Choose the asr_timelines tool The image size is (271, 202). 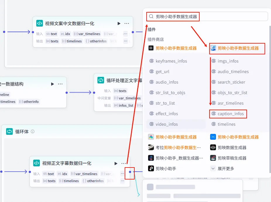click(228, 103)
